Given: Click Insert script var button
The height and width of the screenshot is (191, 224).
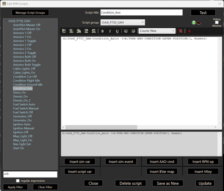Looking at the screenshot, I should [80, 171].
